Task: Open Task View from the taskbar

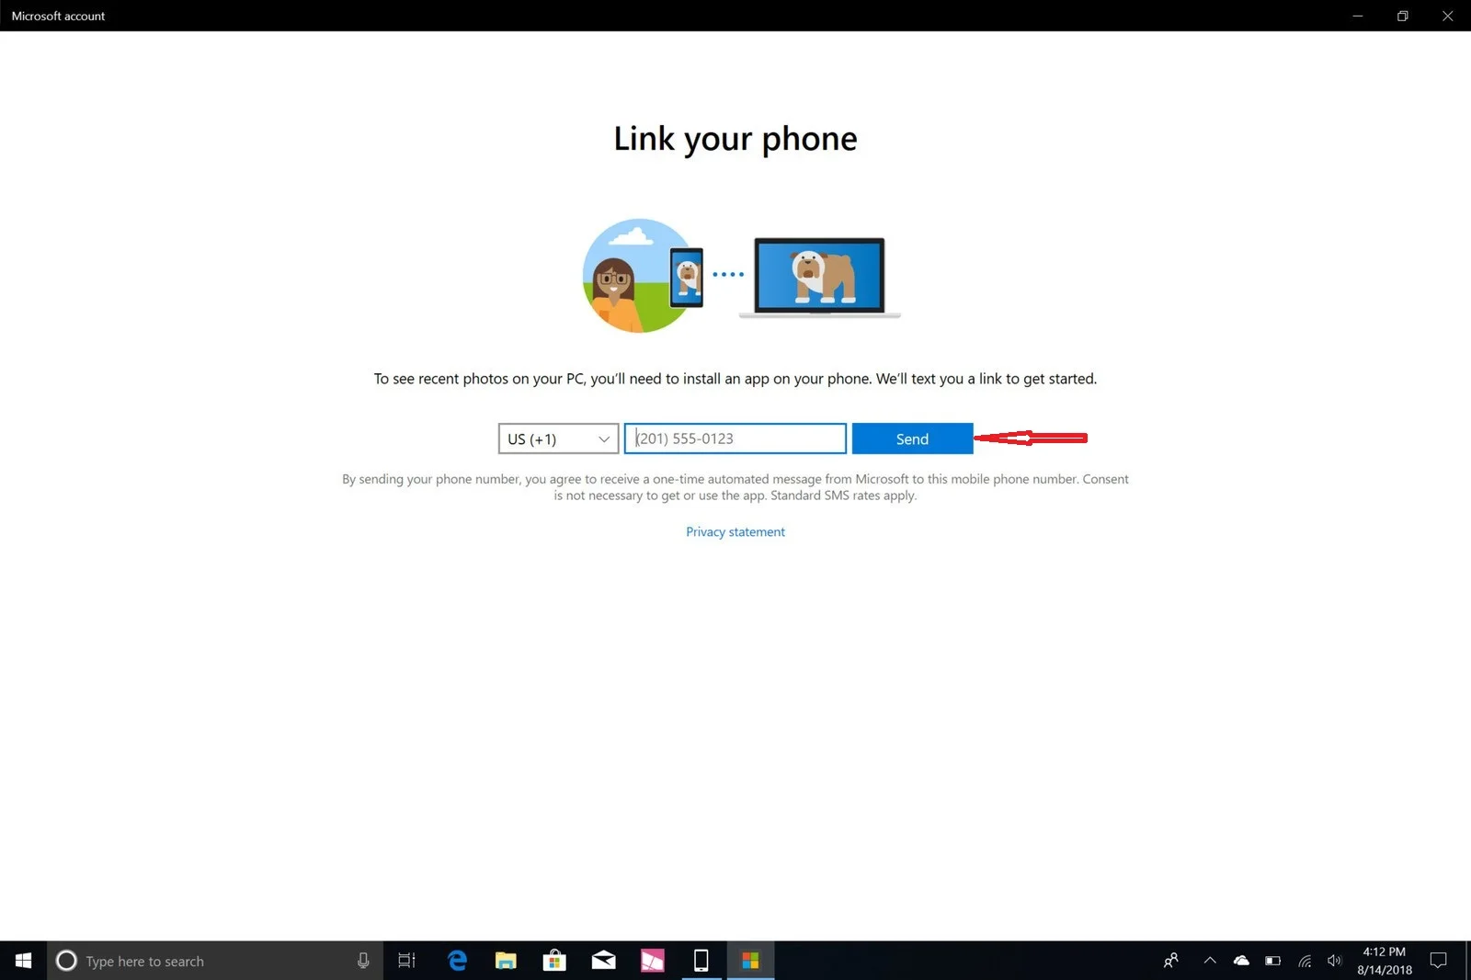Action: click(406, 961)
